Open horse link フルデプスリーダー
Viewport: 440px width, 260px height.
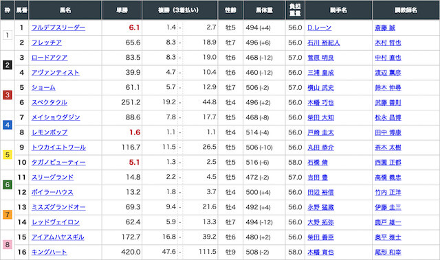tap(58, 27)
